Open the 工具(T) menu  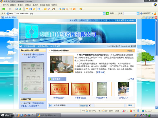tap(35, 5)
